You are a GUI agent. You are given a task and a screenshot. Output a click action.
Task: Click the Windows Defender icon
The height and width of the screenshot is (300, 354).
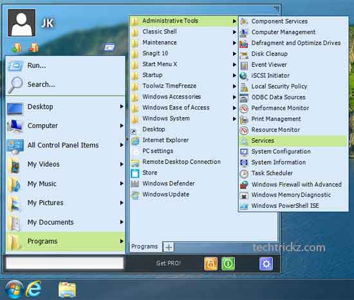(x=135, y=183)
